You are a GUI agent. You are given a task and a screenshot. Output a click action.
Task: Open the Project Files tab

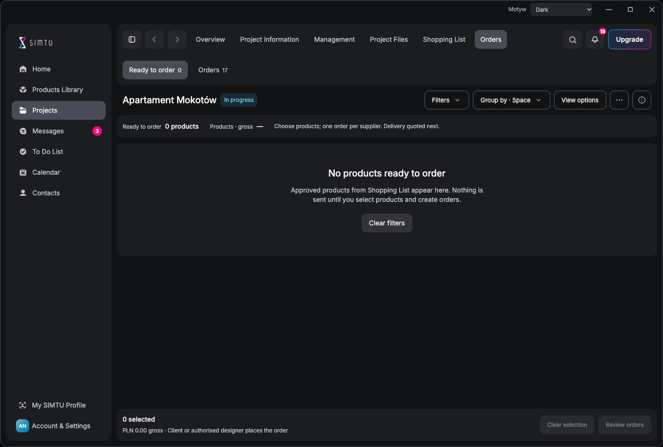tap(389, 39)
